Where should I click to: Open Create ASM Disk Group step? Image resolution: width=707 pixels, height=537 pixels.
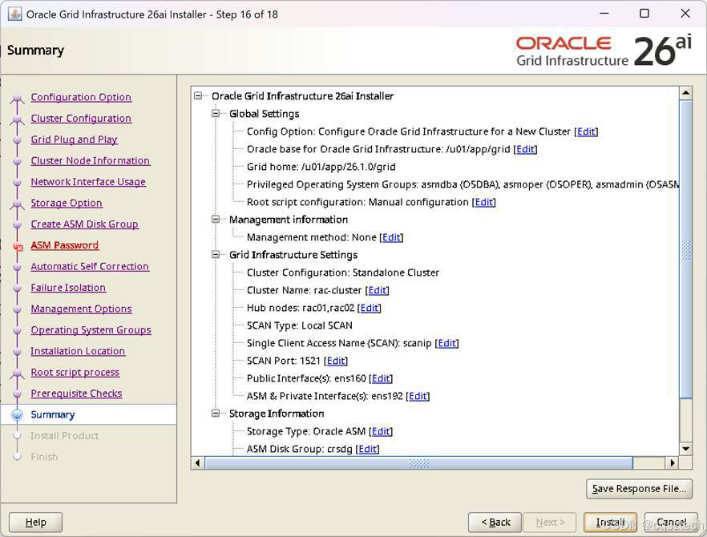tap(84, 224)
